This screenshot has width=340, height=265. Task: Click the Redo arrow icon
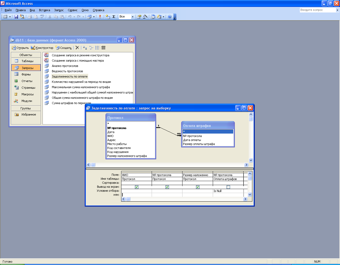click(79, 17)
